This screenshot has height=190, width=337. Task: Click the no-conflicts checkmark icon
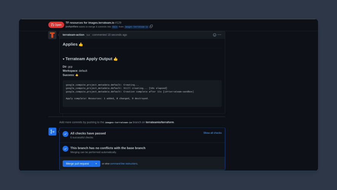click(x=65, y=149)
